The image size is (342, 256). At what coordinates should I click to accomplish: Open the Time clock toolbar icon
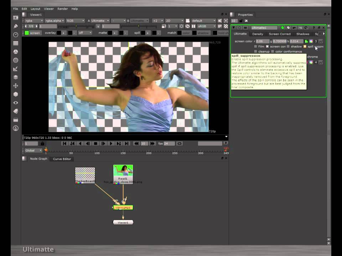pyautogui.click(x=15, y=34)
